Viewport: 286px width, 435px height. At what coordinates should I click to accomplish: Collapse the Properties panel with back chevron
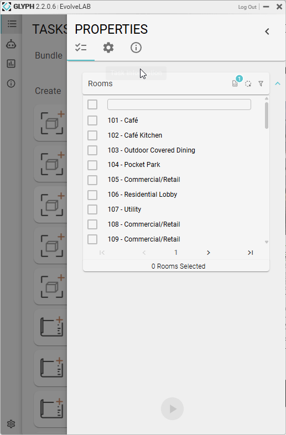[267, 32]
